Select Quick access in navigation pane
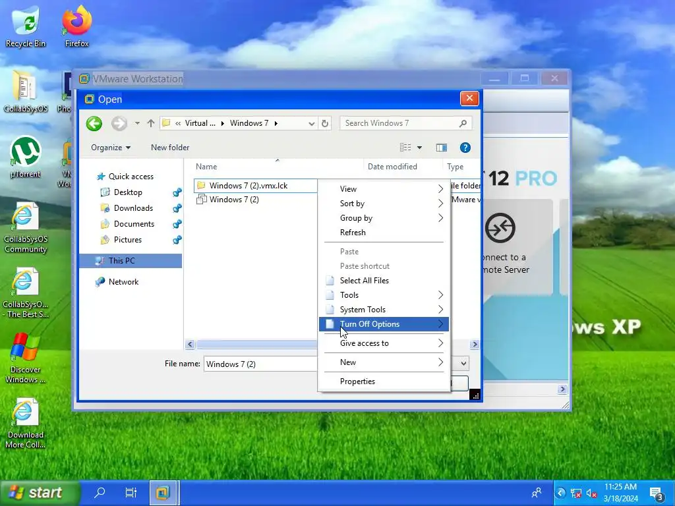 coord(131,177)
